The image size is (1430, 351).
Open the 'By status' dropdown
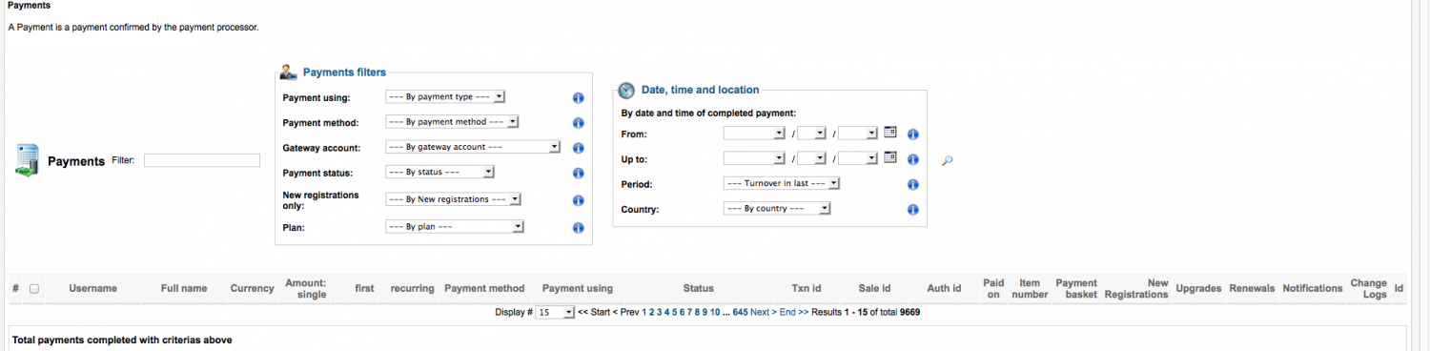coord(439,173)
